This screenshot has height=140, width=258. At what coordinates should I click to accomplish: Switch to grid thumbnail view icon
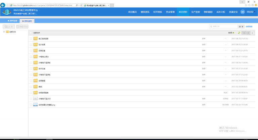[253, 33]
